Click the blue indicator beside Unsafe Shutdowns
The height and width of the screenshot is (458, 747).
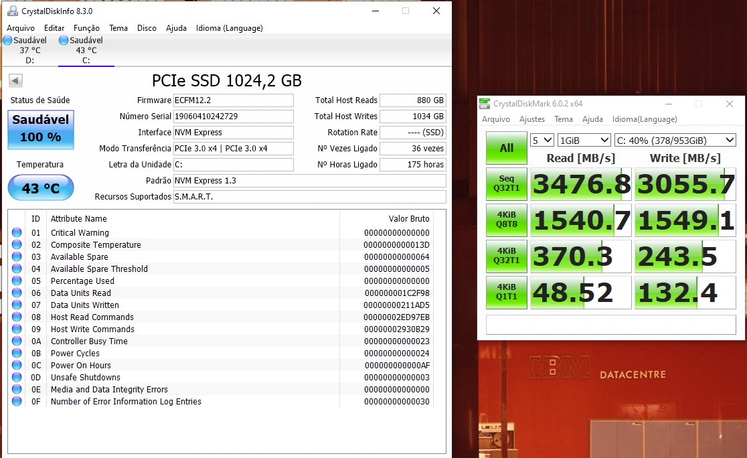[17, 377]
